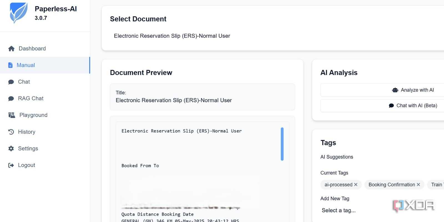The height and width of the screenshot is (222, 444).
Task: Click the Playground flask icon
Action: 12,115
